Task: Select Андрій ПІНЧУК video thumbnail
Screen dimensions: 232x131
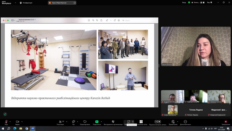Action: pos(173,97)
